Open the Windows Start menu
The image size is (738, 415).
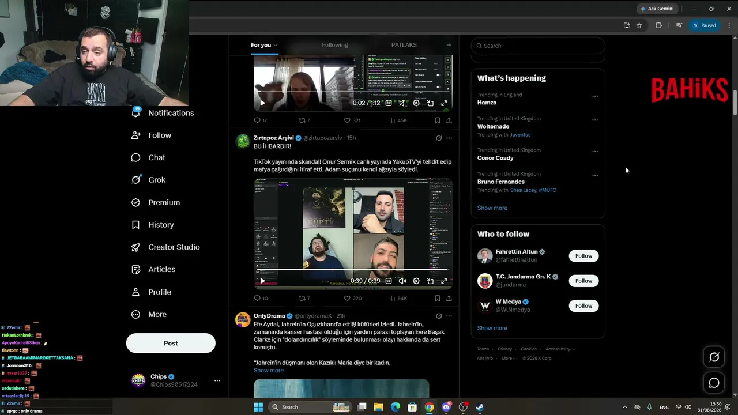(258, 407)
